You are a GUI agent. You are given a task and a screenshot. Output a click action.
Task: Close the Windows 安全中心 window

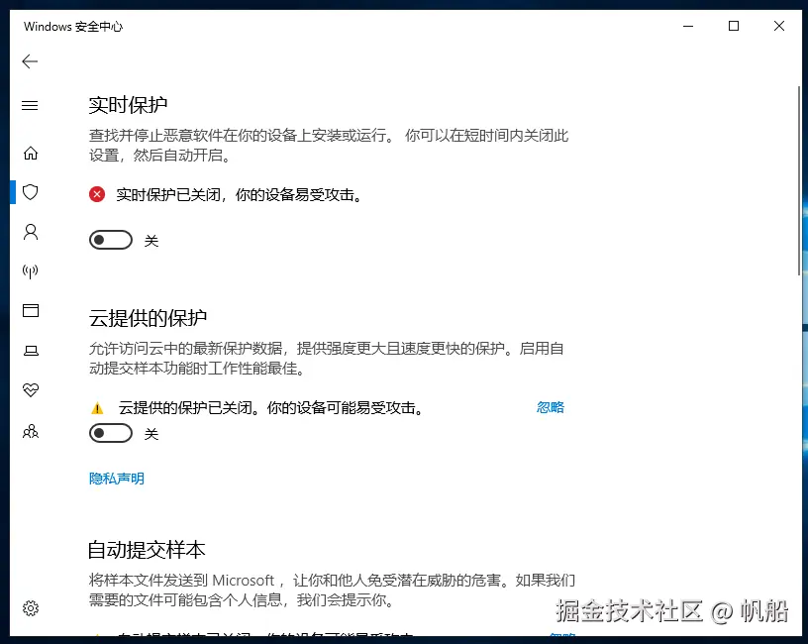[779, 26]
